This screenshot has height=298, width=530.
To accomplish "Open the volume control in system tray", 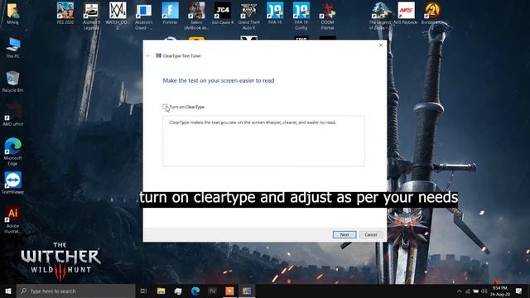I will click(484, 291).
